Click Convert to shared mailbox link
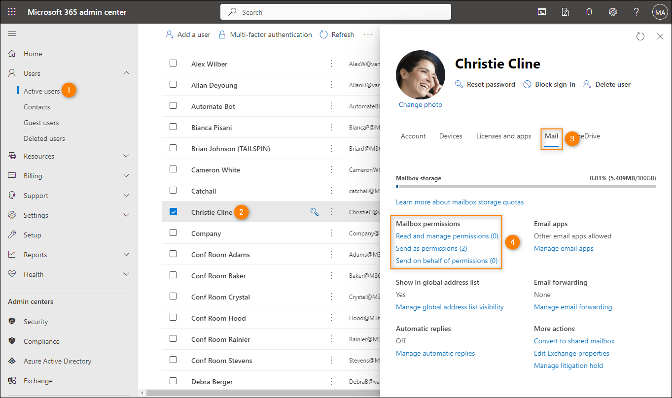 coord(574,341)
